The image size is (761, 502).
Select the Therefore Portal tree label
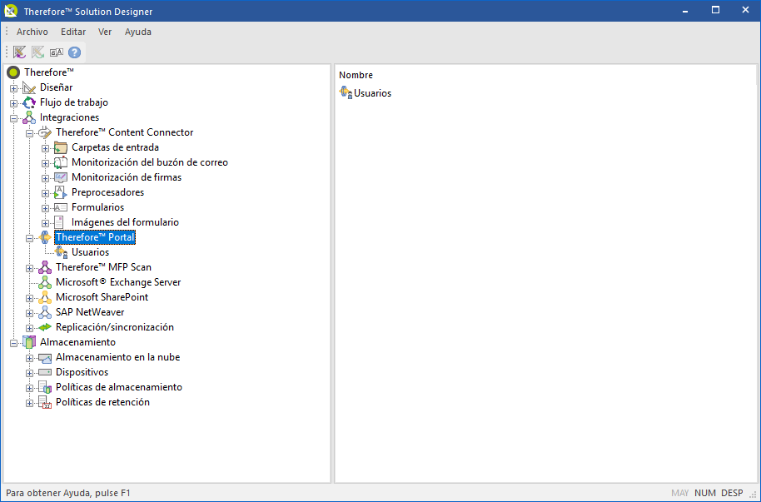click(x=95, y=237)
